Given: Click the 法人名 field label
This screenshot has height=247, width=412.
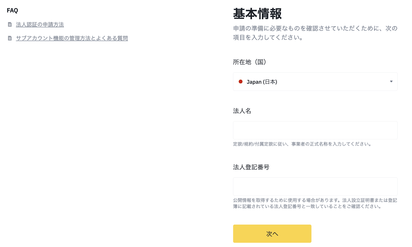Looking at the screenshot, I should [x=242, y=111].
